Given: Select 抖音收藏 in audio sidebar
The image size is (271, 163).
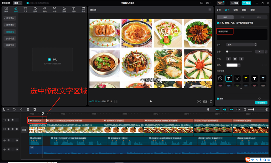Looking at the screenshot, I should (x=10, y=39).
